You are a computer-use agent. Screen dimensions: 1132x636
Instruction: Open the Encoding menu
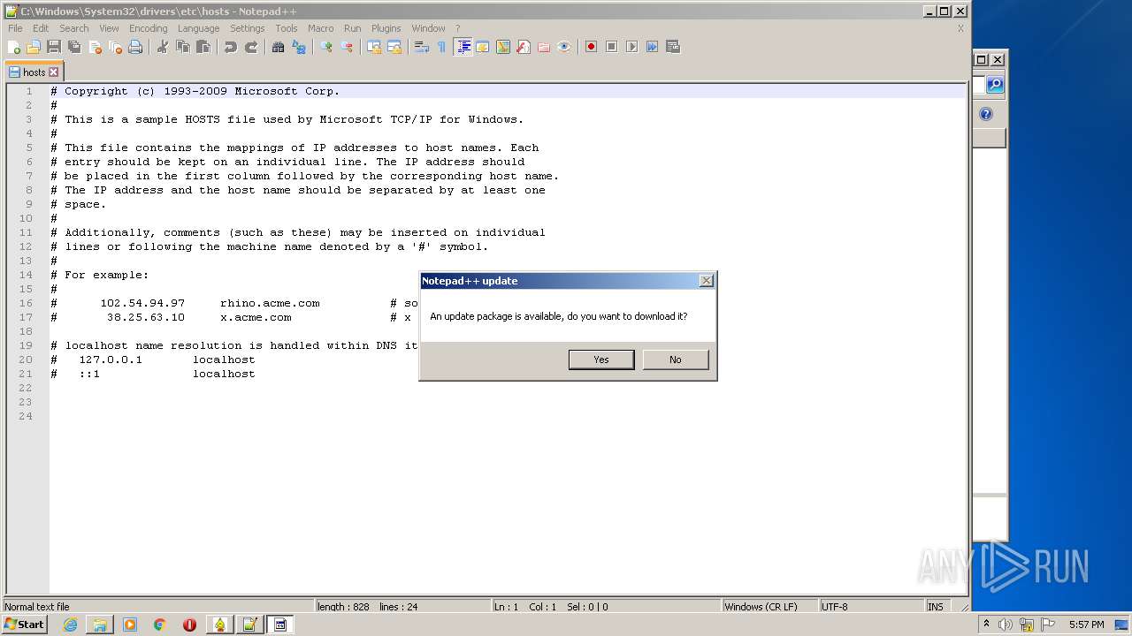point(149,28)
